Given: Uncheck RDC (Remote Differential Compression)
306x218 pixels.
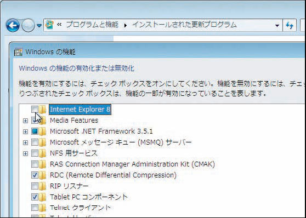Looking at the screenshot, I should coord(35,175).
